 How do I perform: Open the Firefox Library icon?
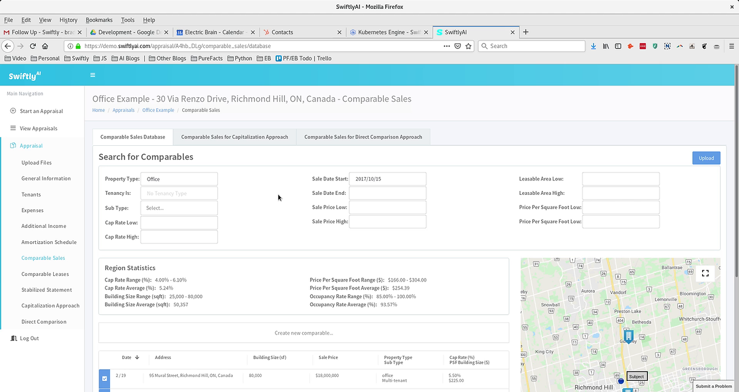click(605, 46)
